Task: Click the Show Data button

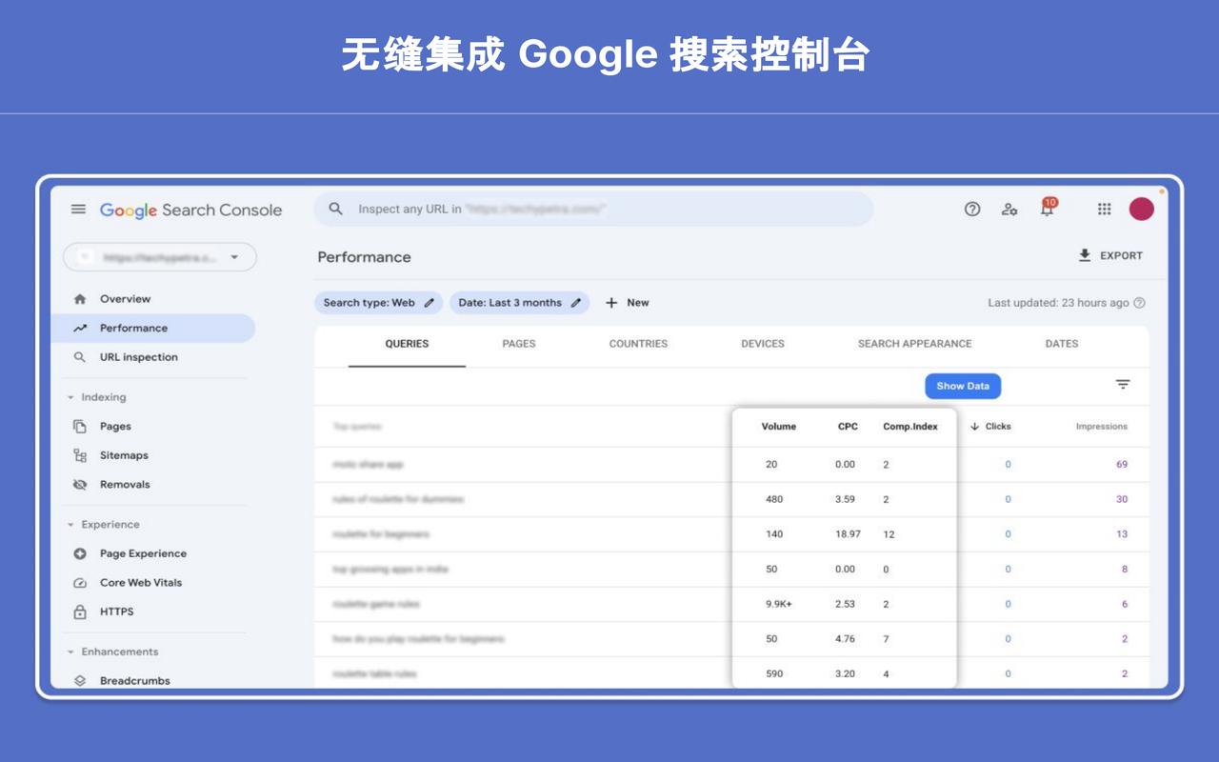Action: (x=963, y=386)
